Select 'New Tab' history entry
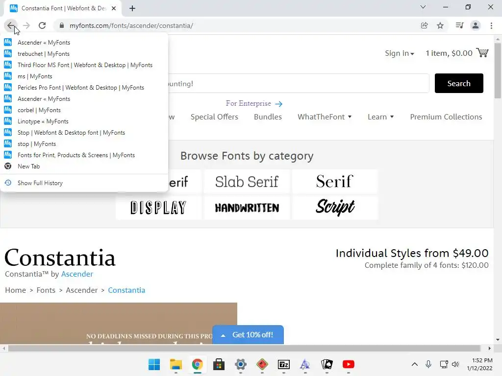This screenshot has width=502, height=376. [84, 166]
